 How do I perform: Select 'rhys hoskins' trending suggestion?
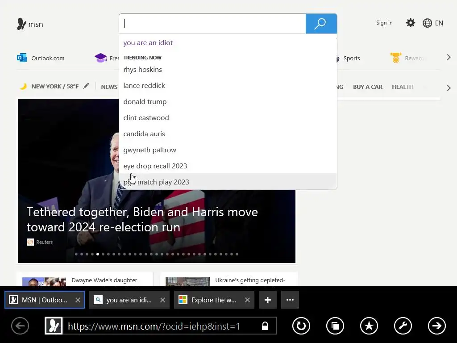(228, 69)
